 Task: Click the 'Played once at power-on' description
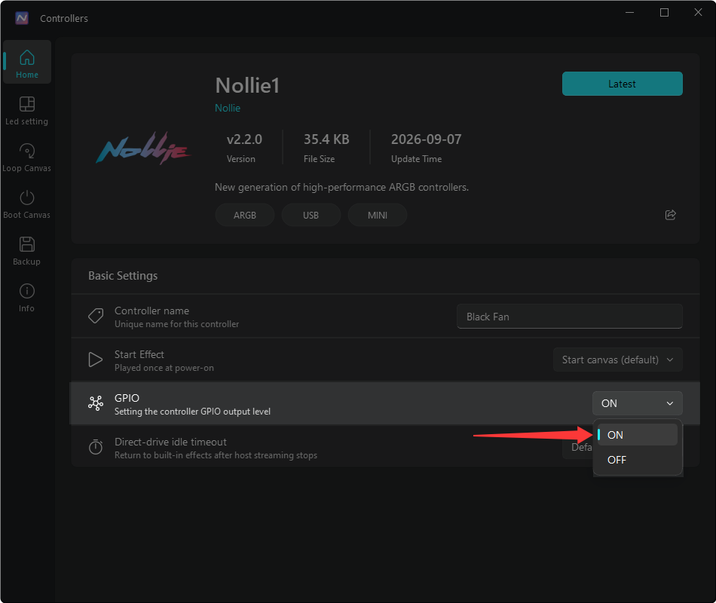tap(164, 368)
